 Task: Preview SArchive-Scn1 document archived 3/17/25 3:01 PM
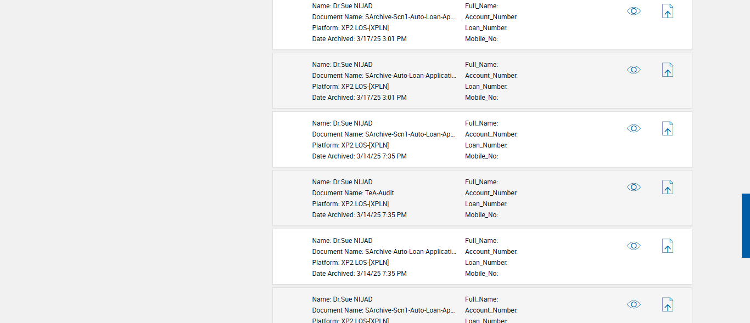tap(634, 11)
